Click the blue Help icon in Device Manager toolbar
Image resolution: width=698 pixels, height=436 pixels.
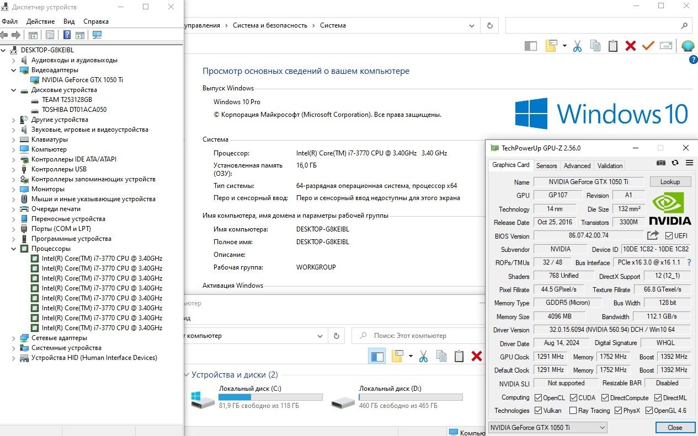67,35
